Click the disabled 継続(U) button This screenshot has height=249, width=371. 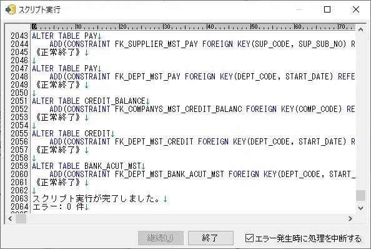coord(161,238)
